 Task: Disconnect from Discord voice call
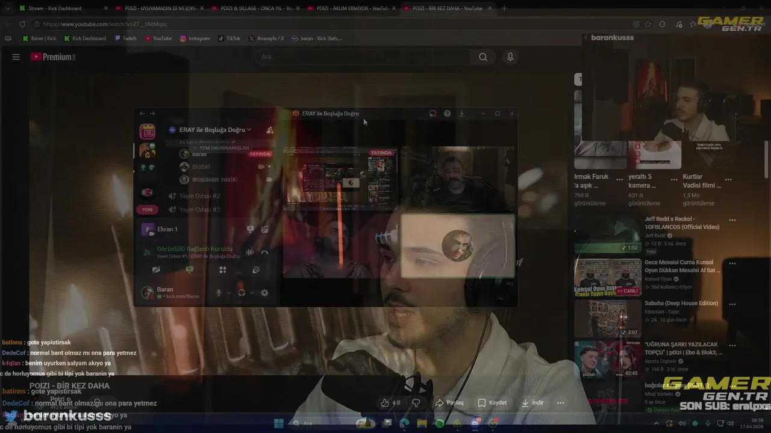click(264, 253)
